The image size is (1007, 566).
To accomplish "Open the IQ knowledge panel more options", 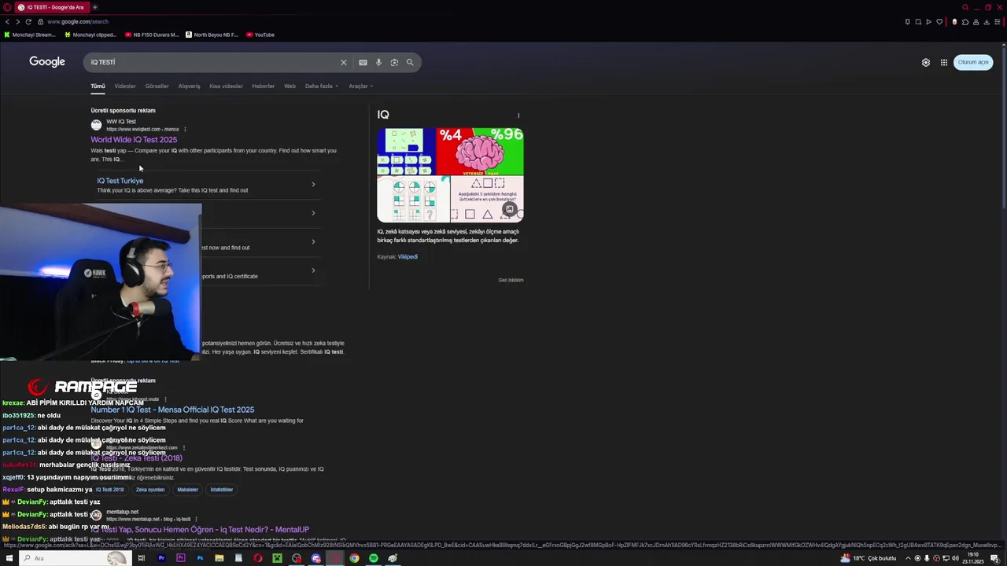I will [518, 116].
